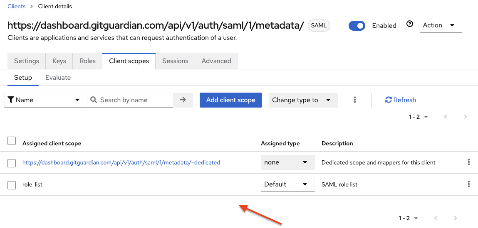
Task: Click the Add client scope button
Action: coord(231,100)
